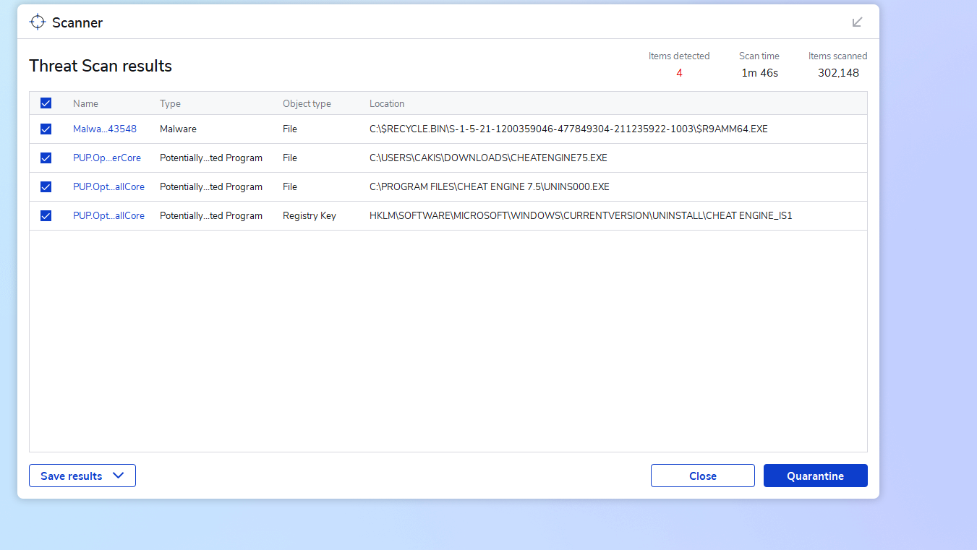Open the PUP.Op...erCore threat name link
977x550 pixels.
click(x=107, y=158)
